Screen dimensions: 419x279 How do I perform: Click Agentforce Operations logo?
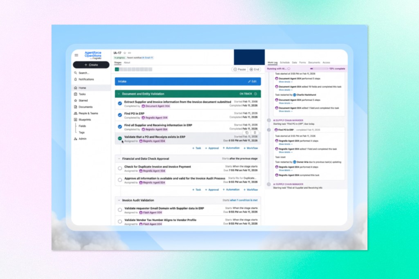pyautogui.click(x=93, y=55)
